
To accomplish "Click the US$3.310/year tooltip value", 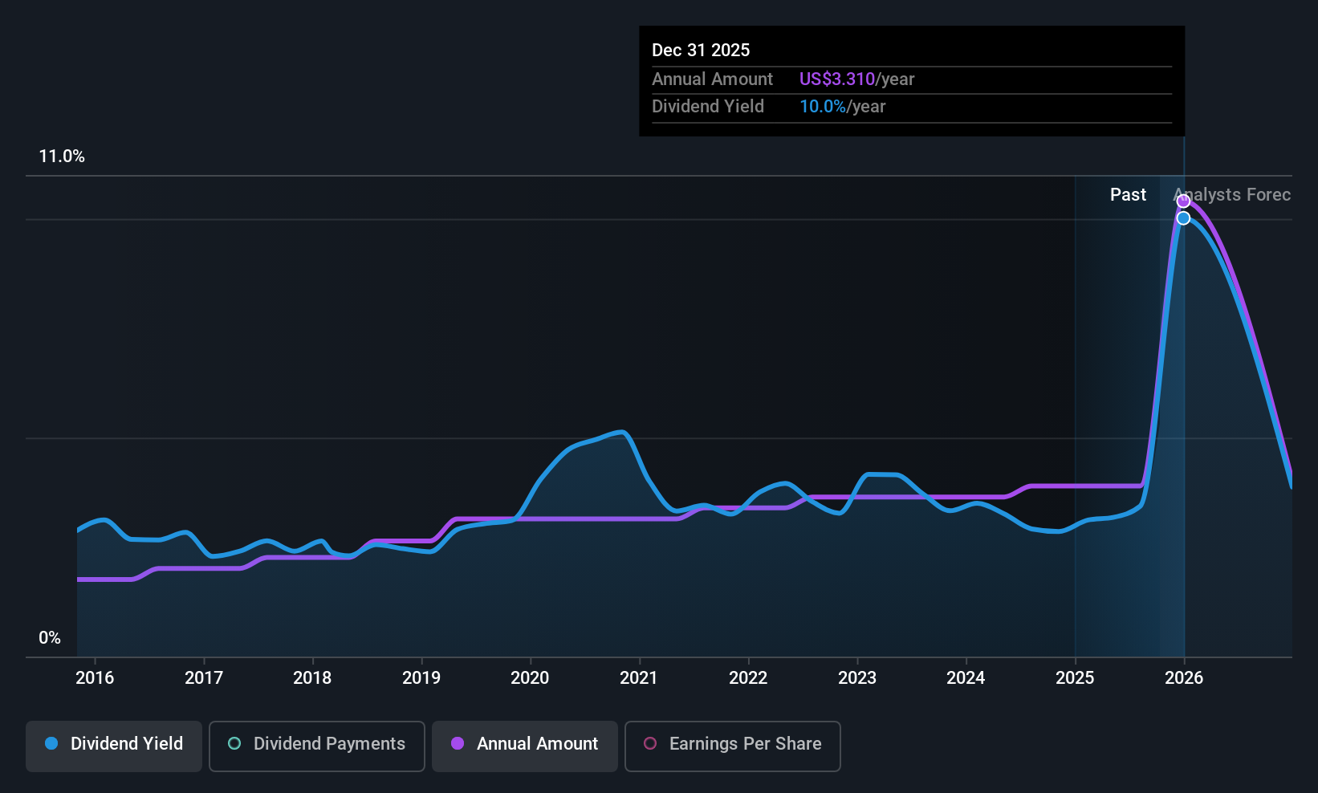I will point(856,79).
